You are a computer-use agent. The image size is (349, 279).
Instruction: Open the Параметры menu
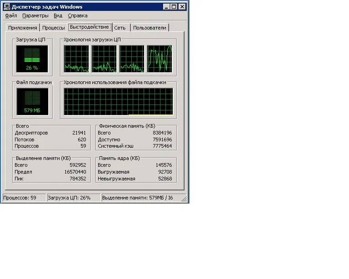[x=35, y=15]
